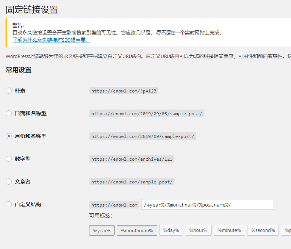This screenshot has width=291, height=249.
Task: Select the 日期和名称型 radio option
Action: (x=9, y=113)
